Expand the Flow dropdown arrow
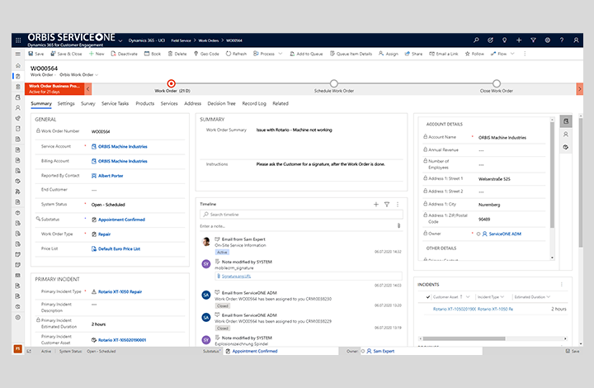This screenshot has height=388, width=594. pos(512,54)
